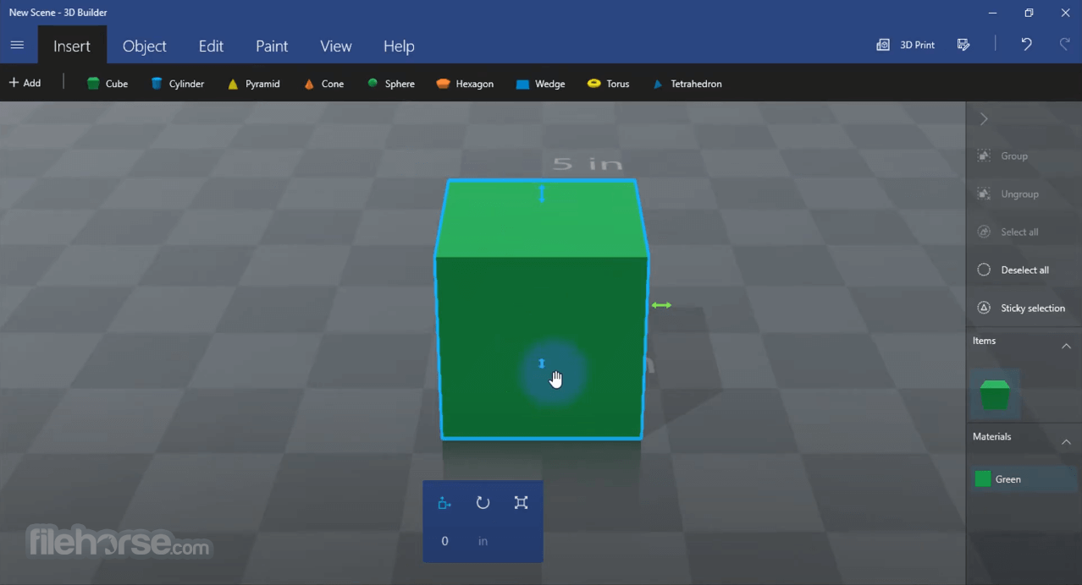Click the green horizontal move arrow handle
Screen dimensions: 1082x585
[661, 305]
